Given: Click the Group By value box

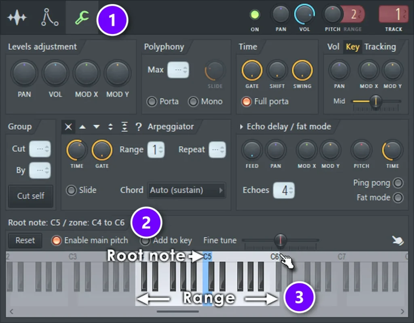Looking at the screenshot, I should tap(40, 170).
